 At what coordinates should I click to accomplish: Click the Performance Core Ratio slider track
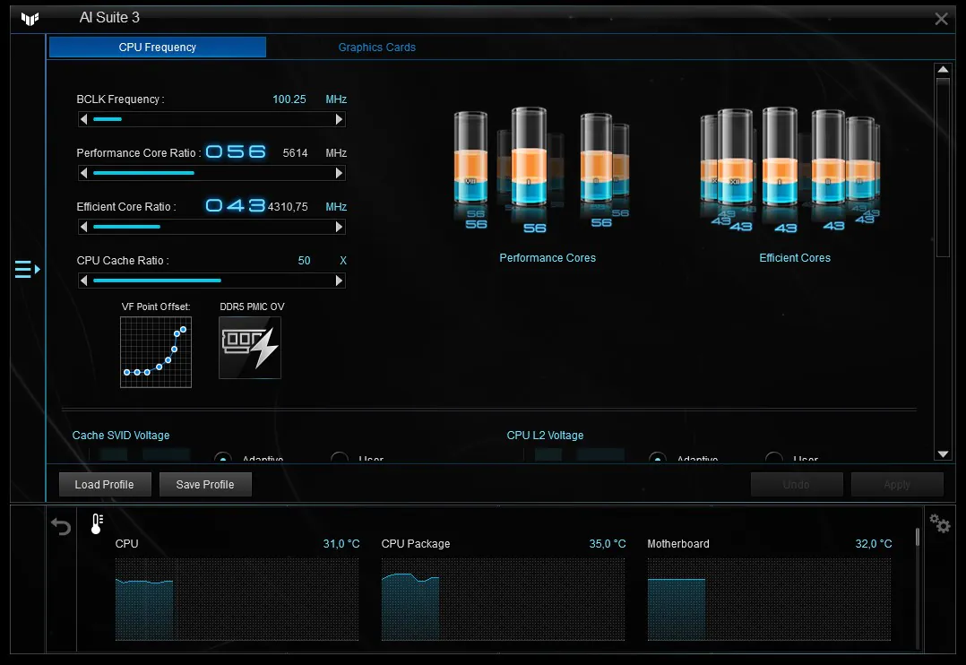click(x=211, y=173)
